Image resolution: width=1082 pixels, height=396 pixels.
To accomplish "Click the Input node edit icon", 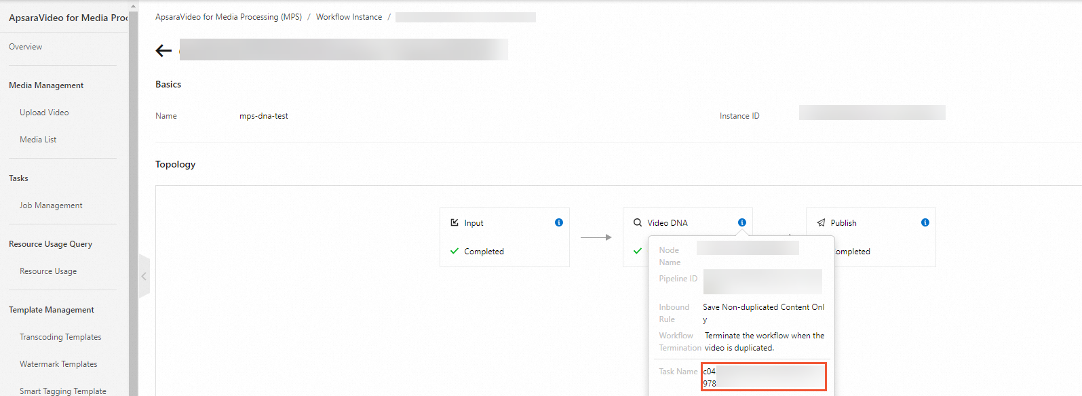I will 455,222.
